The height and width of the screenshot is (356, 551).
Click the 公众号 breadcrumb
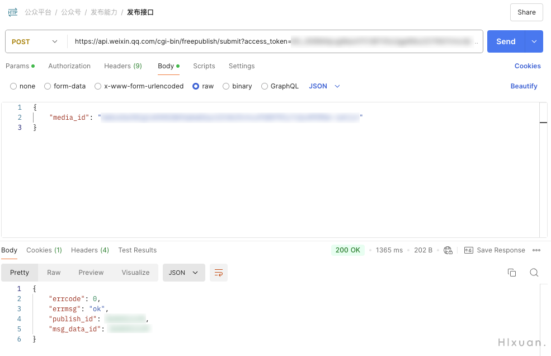pos(71,12)
